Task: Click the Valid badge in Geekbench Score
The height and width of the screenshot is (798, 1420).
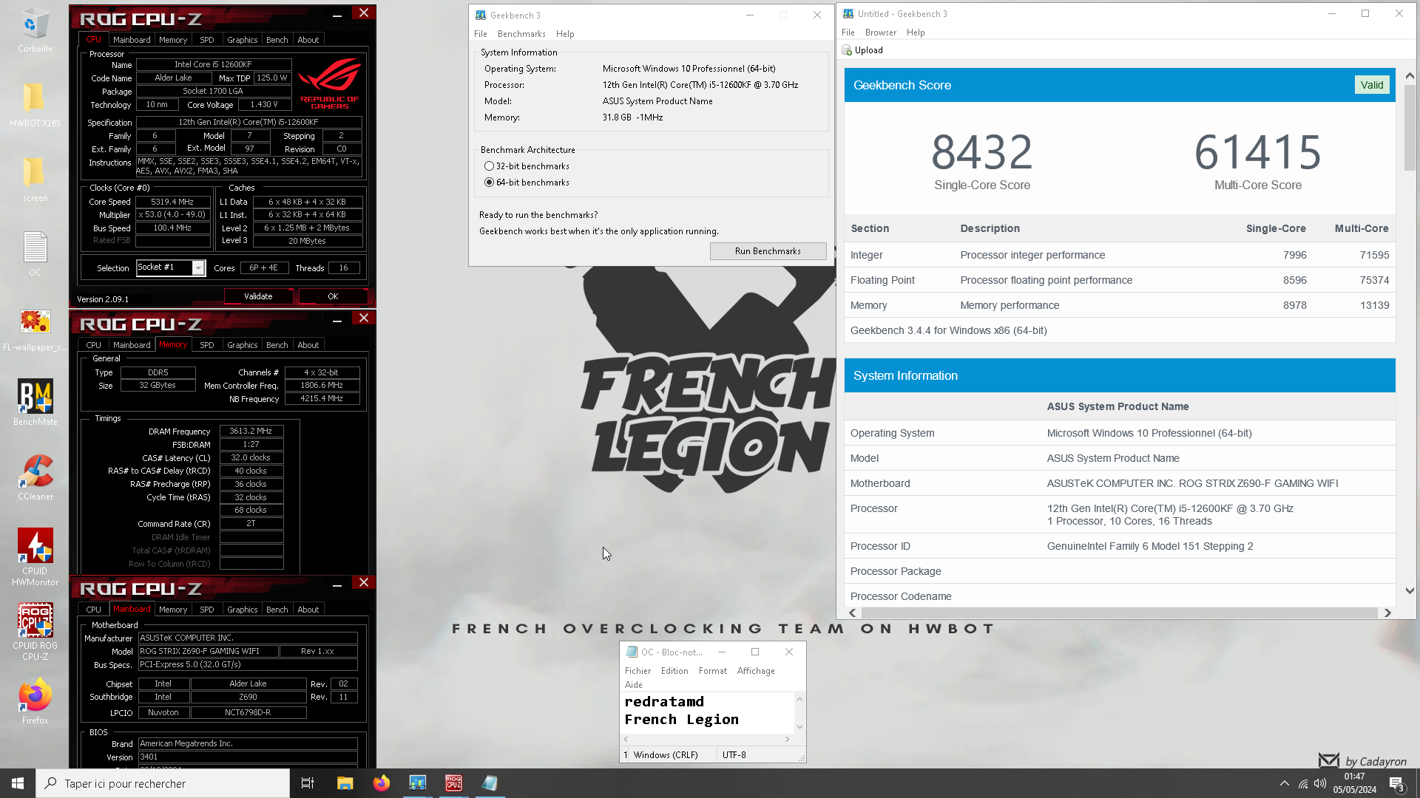Action: (1371, 85)
